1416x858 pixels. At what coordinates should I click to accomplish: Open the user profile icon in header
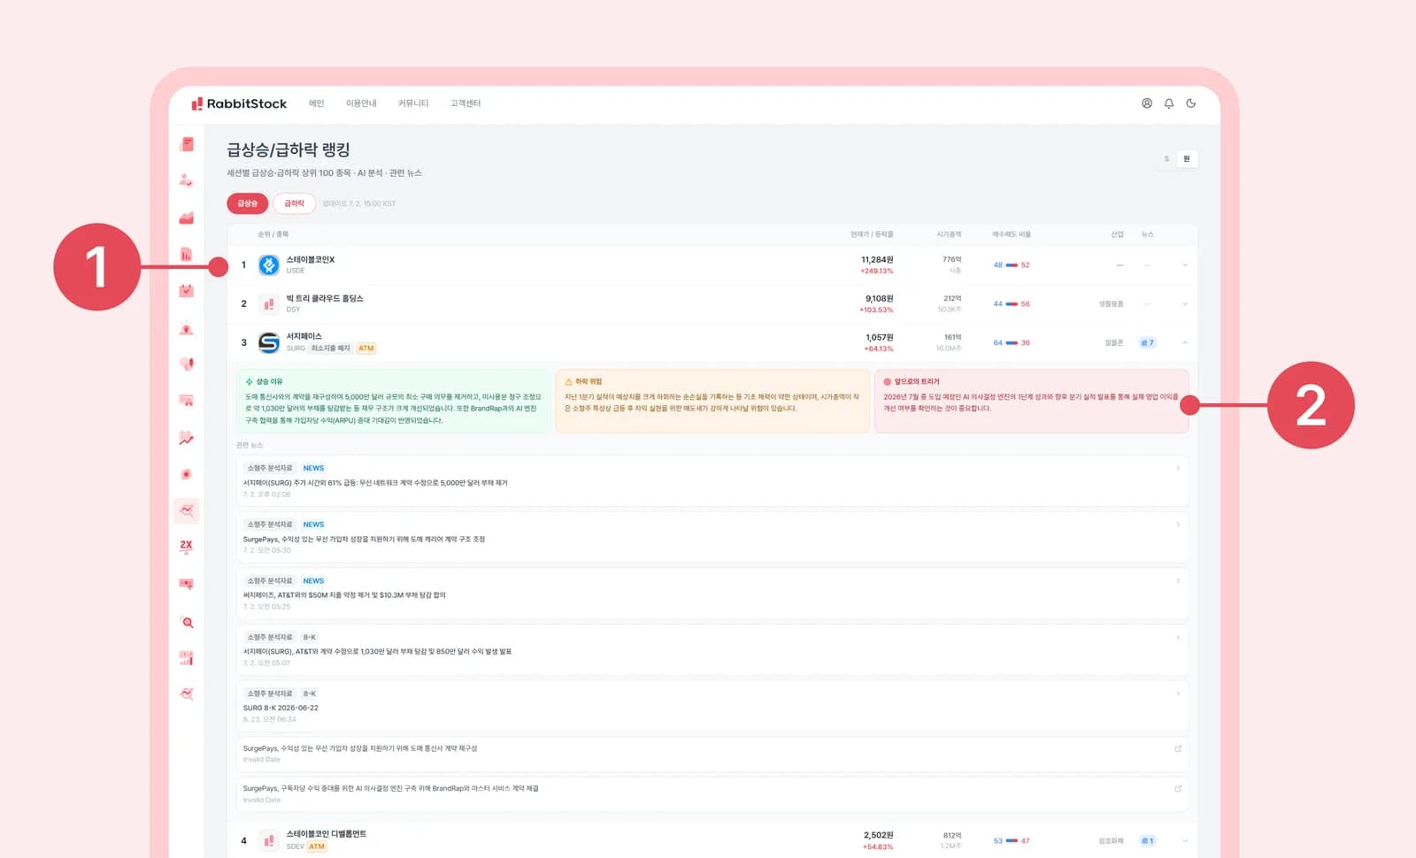point(1147,103)
